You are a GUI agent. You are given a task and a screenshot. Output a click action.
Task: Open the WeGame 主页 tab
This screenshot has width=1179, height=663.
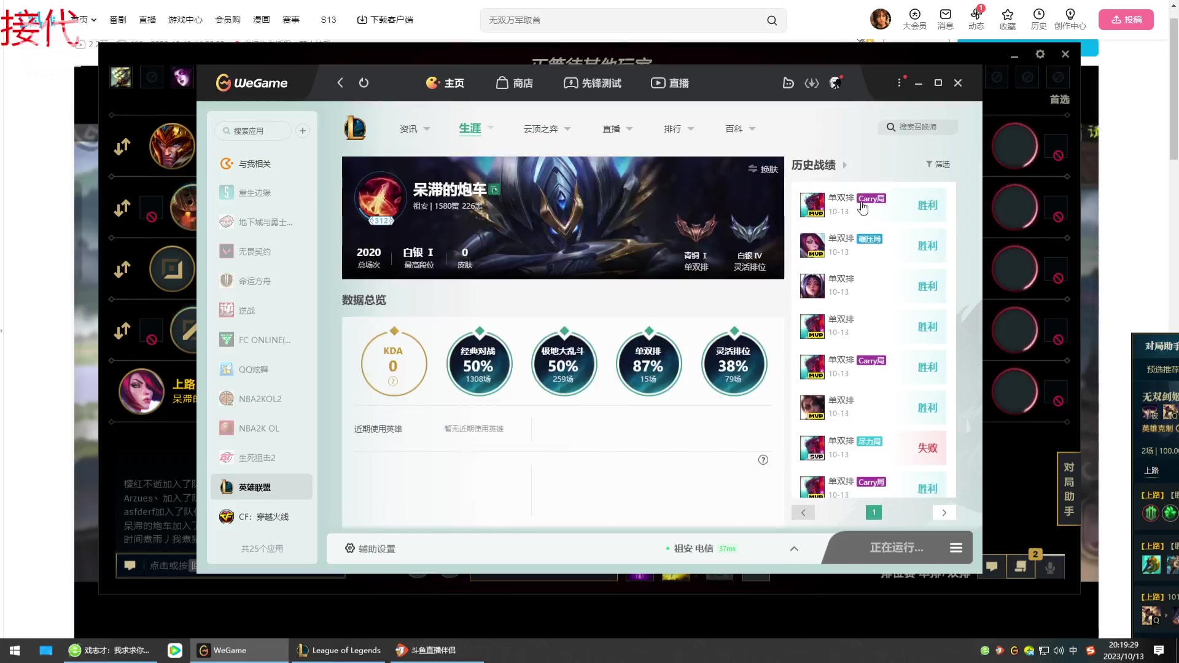tap(445, 83)
